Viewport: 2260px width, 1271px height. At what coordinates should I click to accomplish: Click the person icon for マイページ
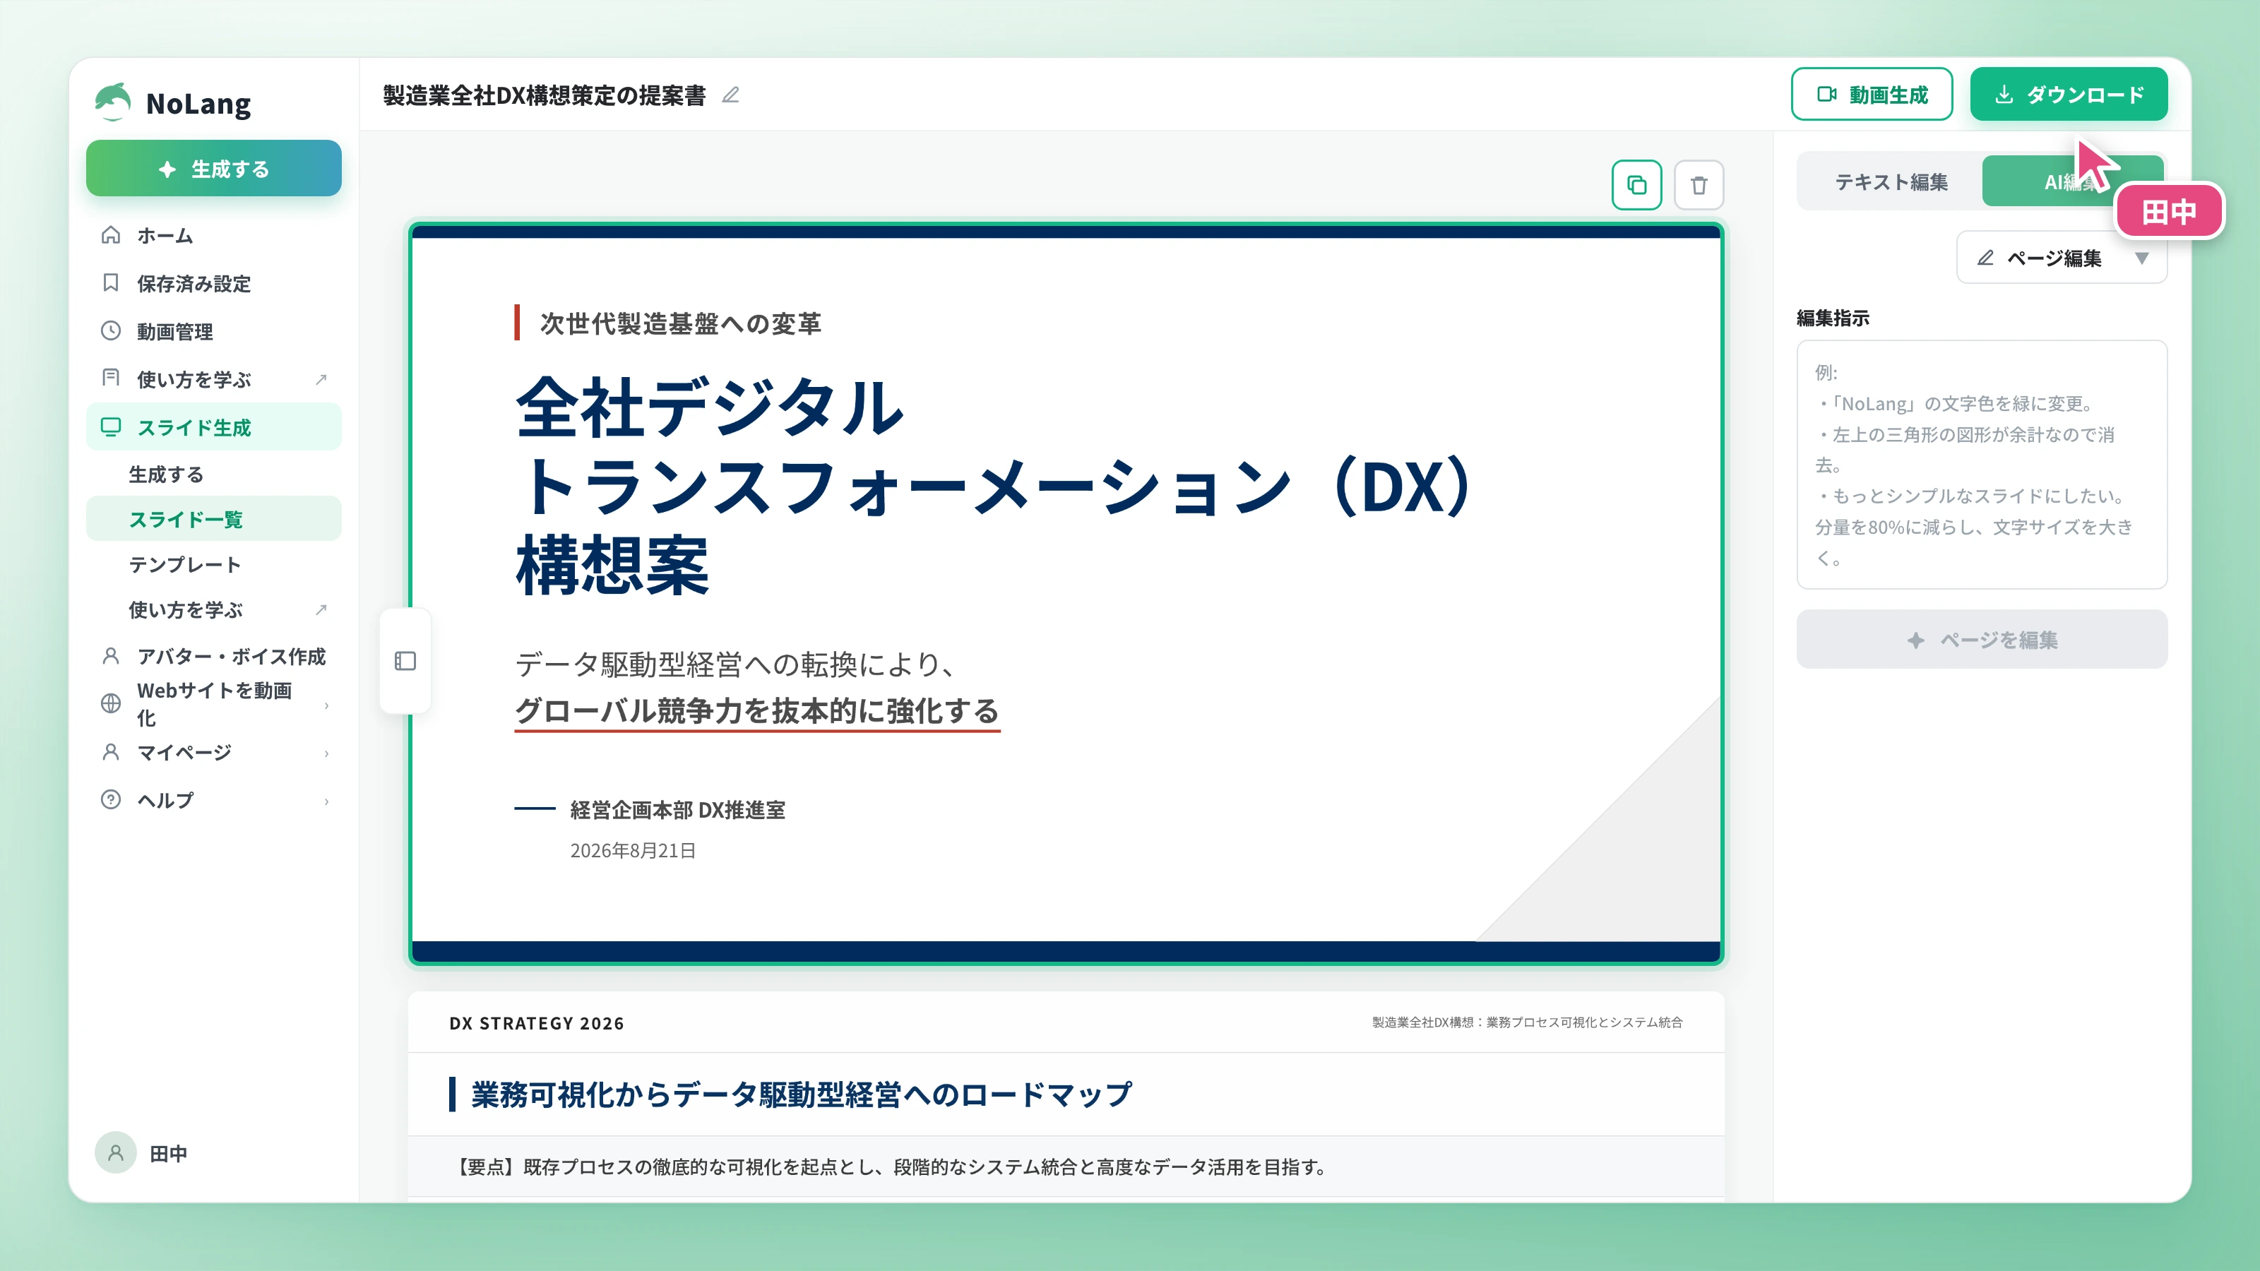pos(111,752)
